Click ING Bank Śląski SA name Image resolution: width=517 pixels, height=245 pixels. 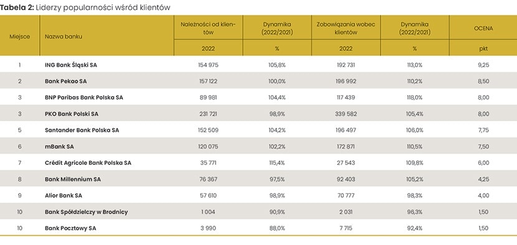[71, 65]
